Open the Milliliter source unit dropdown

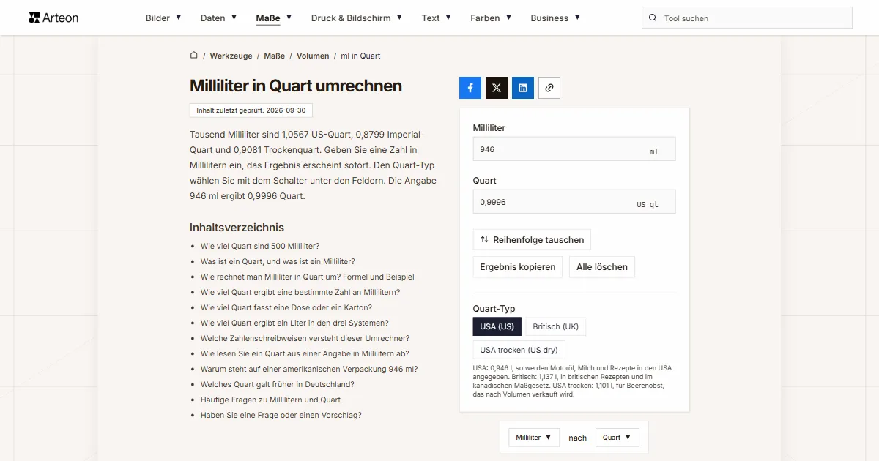pos(534,438)
